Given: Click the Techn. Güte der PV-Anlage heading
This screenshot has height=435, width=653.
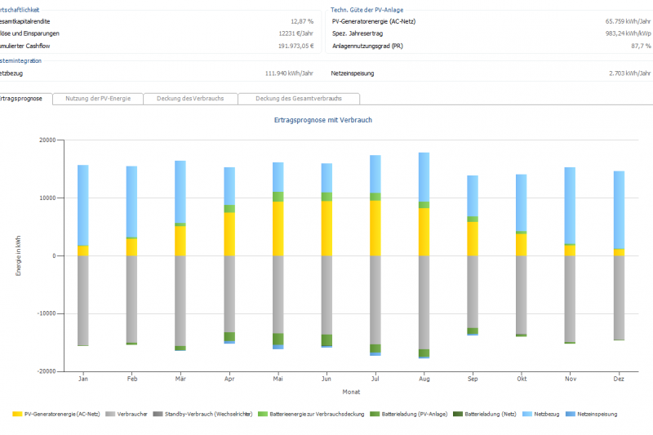Looking at the screenshot, I should pos(369,9).
